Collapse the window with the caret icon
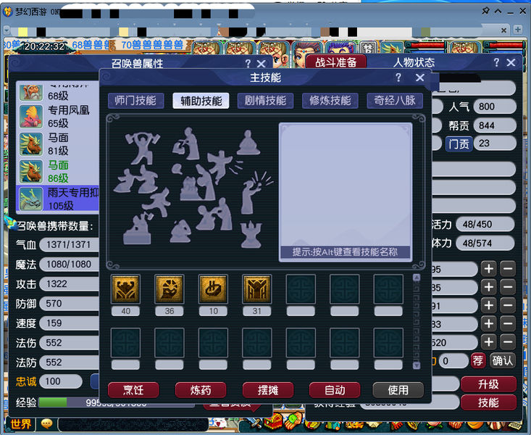Image resolution: width=531 pixels, height=435 pixels. click(498, 11)
